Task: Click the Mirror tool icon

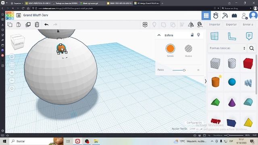Action: tap(191, 25)
